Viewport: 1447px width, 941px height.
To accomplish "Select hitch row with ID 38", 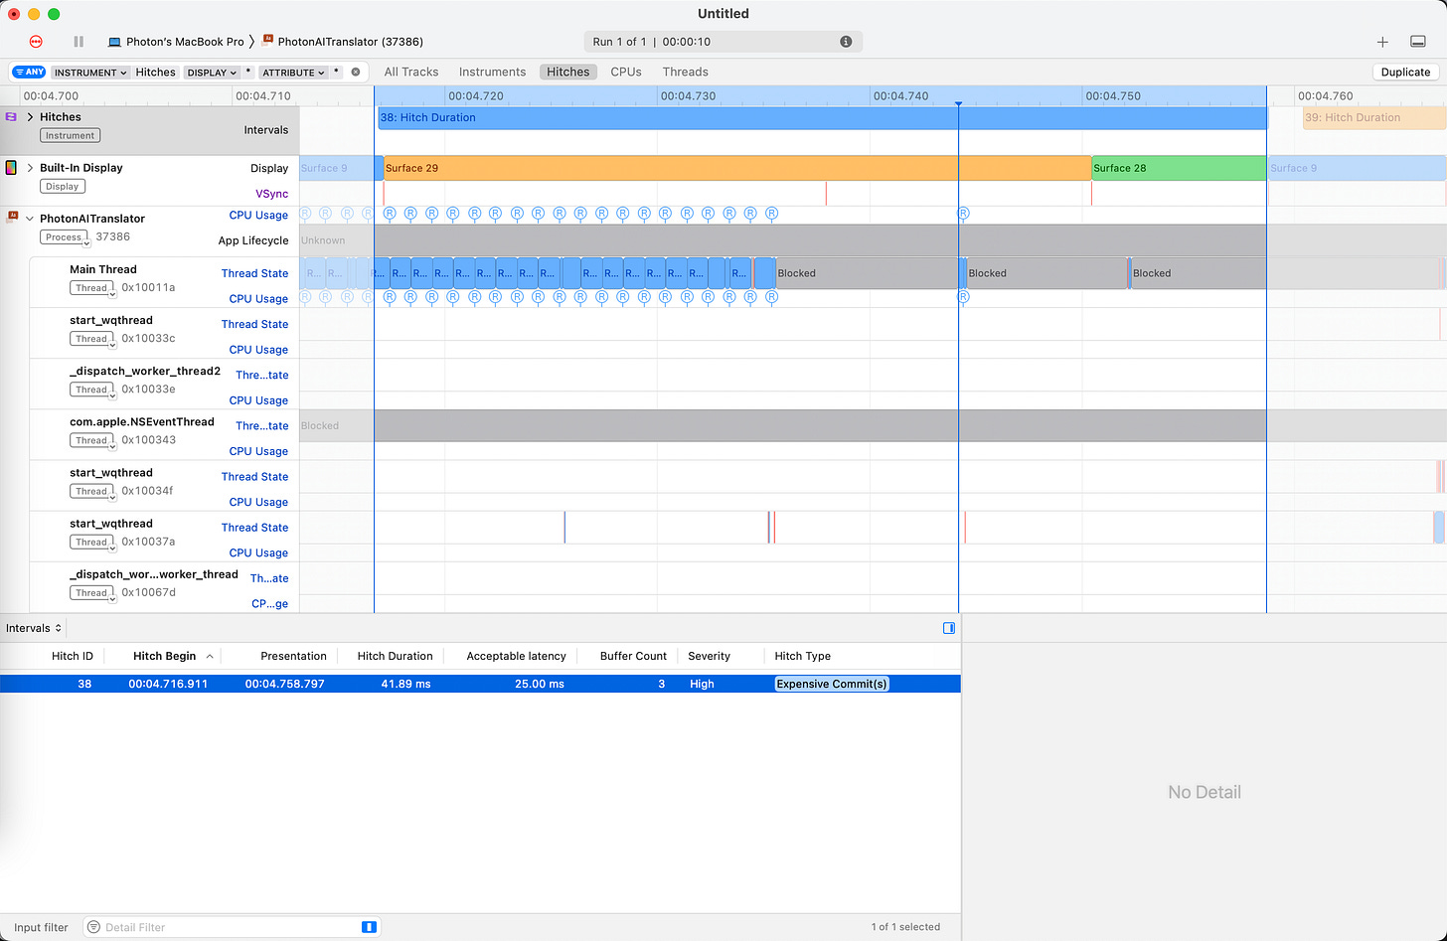I will click(480, 684).
